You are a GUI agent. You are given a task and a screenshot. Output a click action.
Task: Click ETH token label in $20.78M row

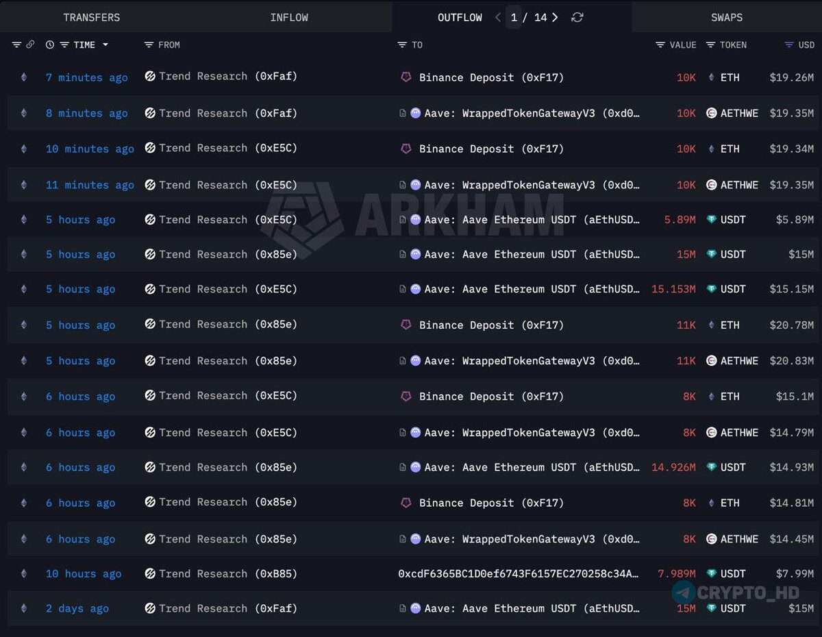730,325
